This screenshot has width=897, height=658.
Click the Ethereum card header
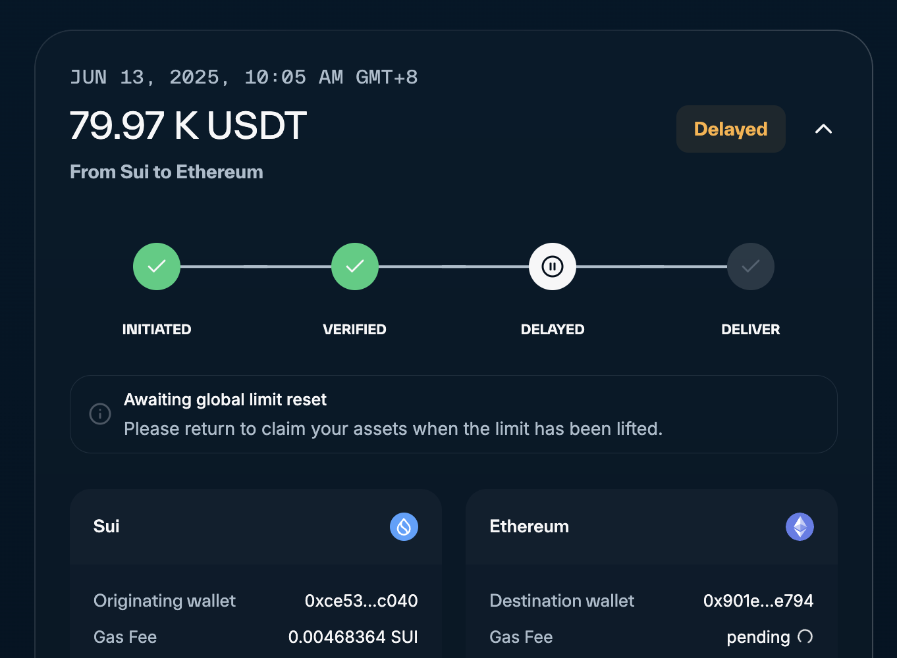click(x=651, y=526)
